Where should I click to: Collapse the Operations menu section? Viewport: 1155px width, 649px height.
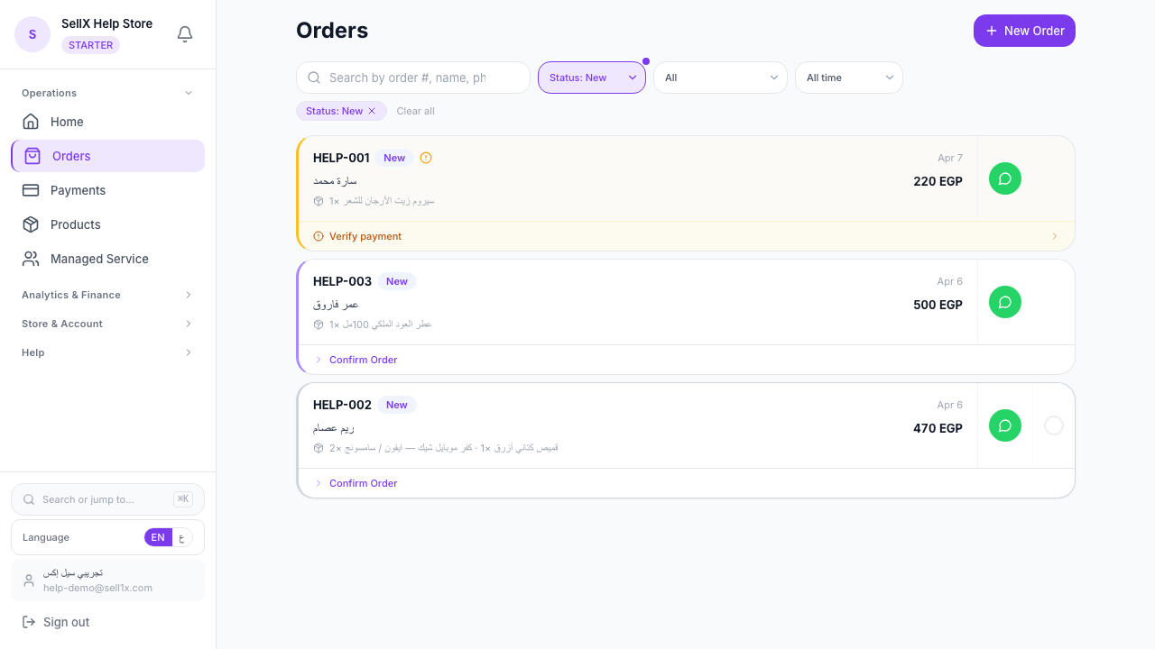[x=107, y=93]
